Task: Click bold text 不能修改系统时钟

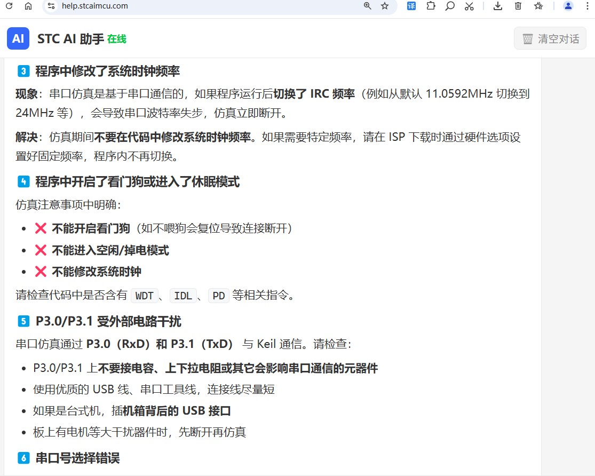Action: tap(97, 272)
